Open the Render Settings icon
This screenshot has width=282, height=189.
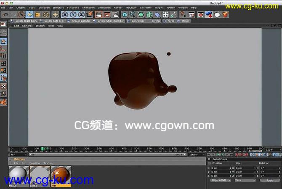click(115, 15)
